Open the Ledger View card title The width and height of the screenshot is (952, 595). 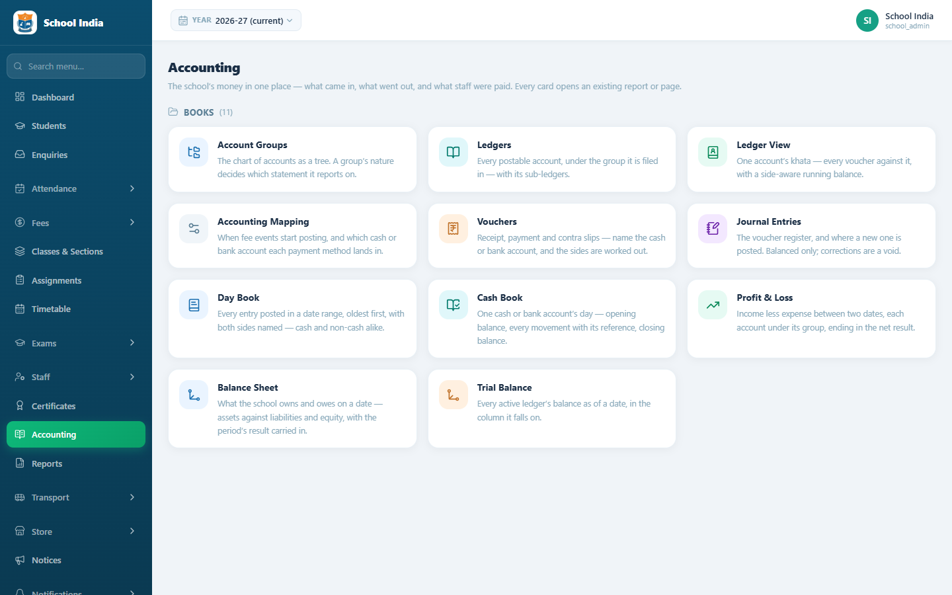click(764, 145)
